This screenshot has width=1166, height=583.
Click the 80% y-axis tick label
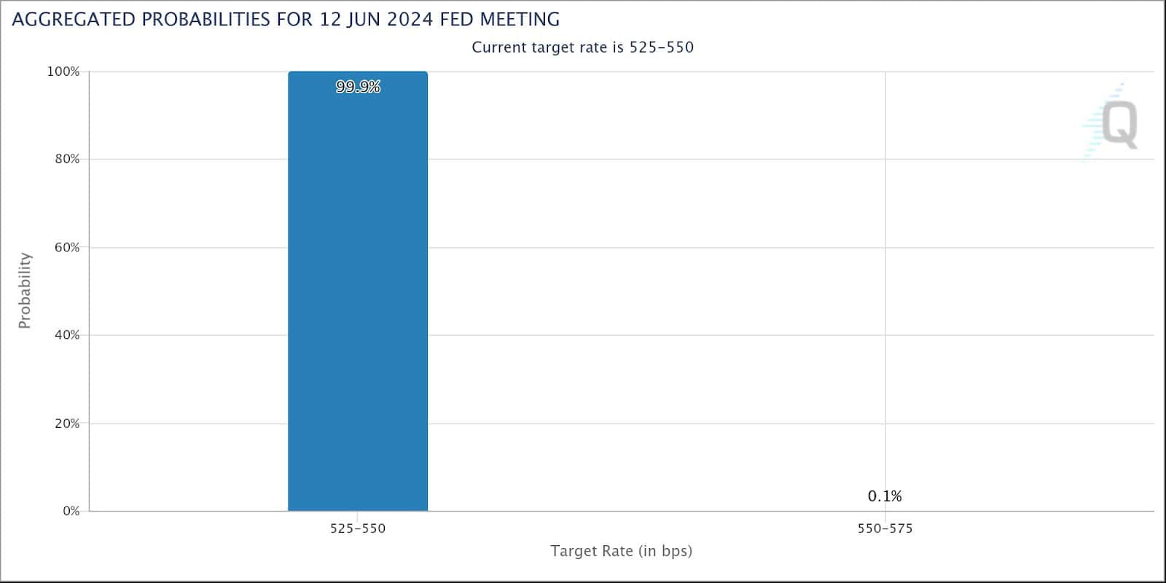click(x=67, y=159)
